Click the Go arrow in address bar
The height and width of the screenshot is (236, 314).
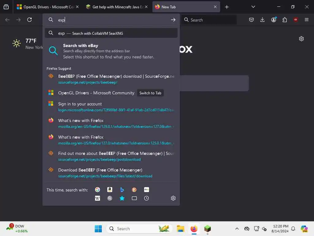[173, 20]
